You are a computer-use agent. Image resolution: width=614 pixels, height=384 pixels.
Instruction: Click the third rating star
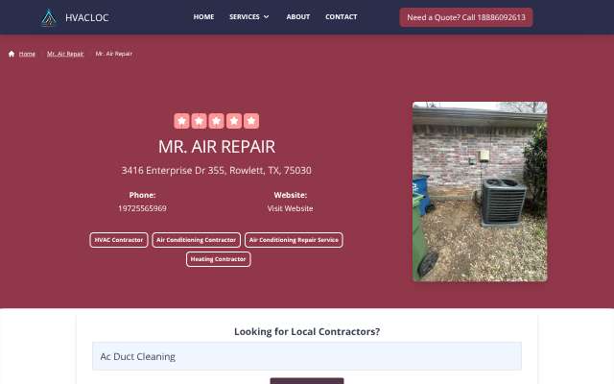click(x=217, y=121)
